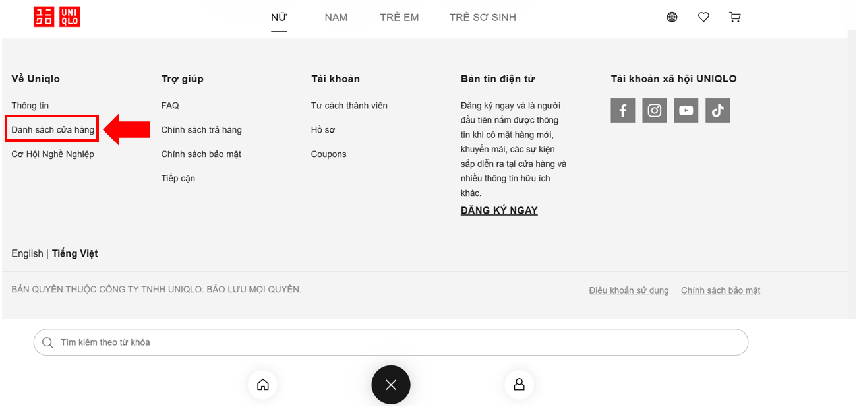Click the ĐĂNG KÝ NGAY link
Viewport: 861px width, 409px height.
point(499,211)
